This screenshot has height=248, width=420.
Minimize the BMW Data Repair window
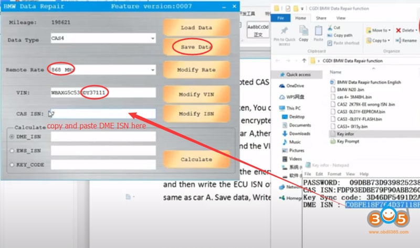coord(224,6)
